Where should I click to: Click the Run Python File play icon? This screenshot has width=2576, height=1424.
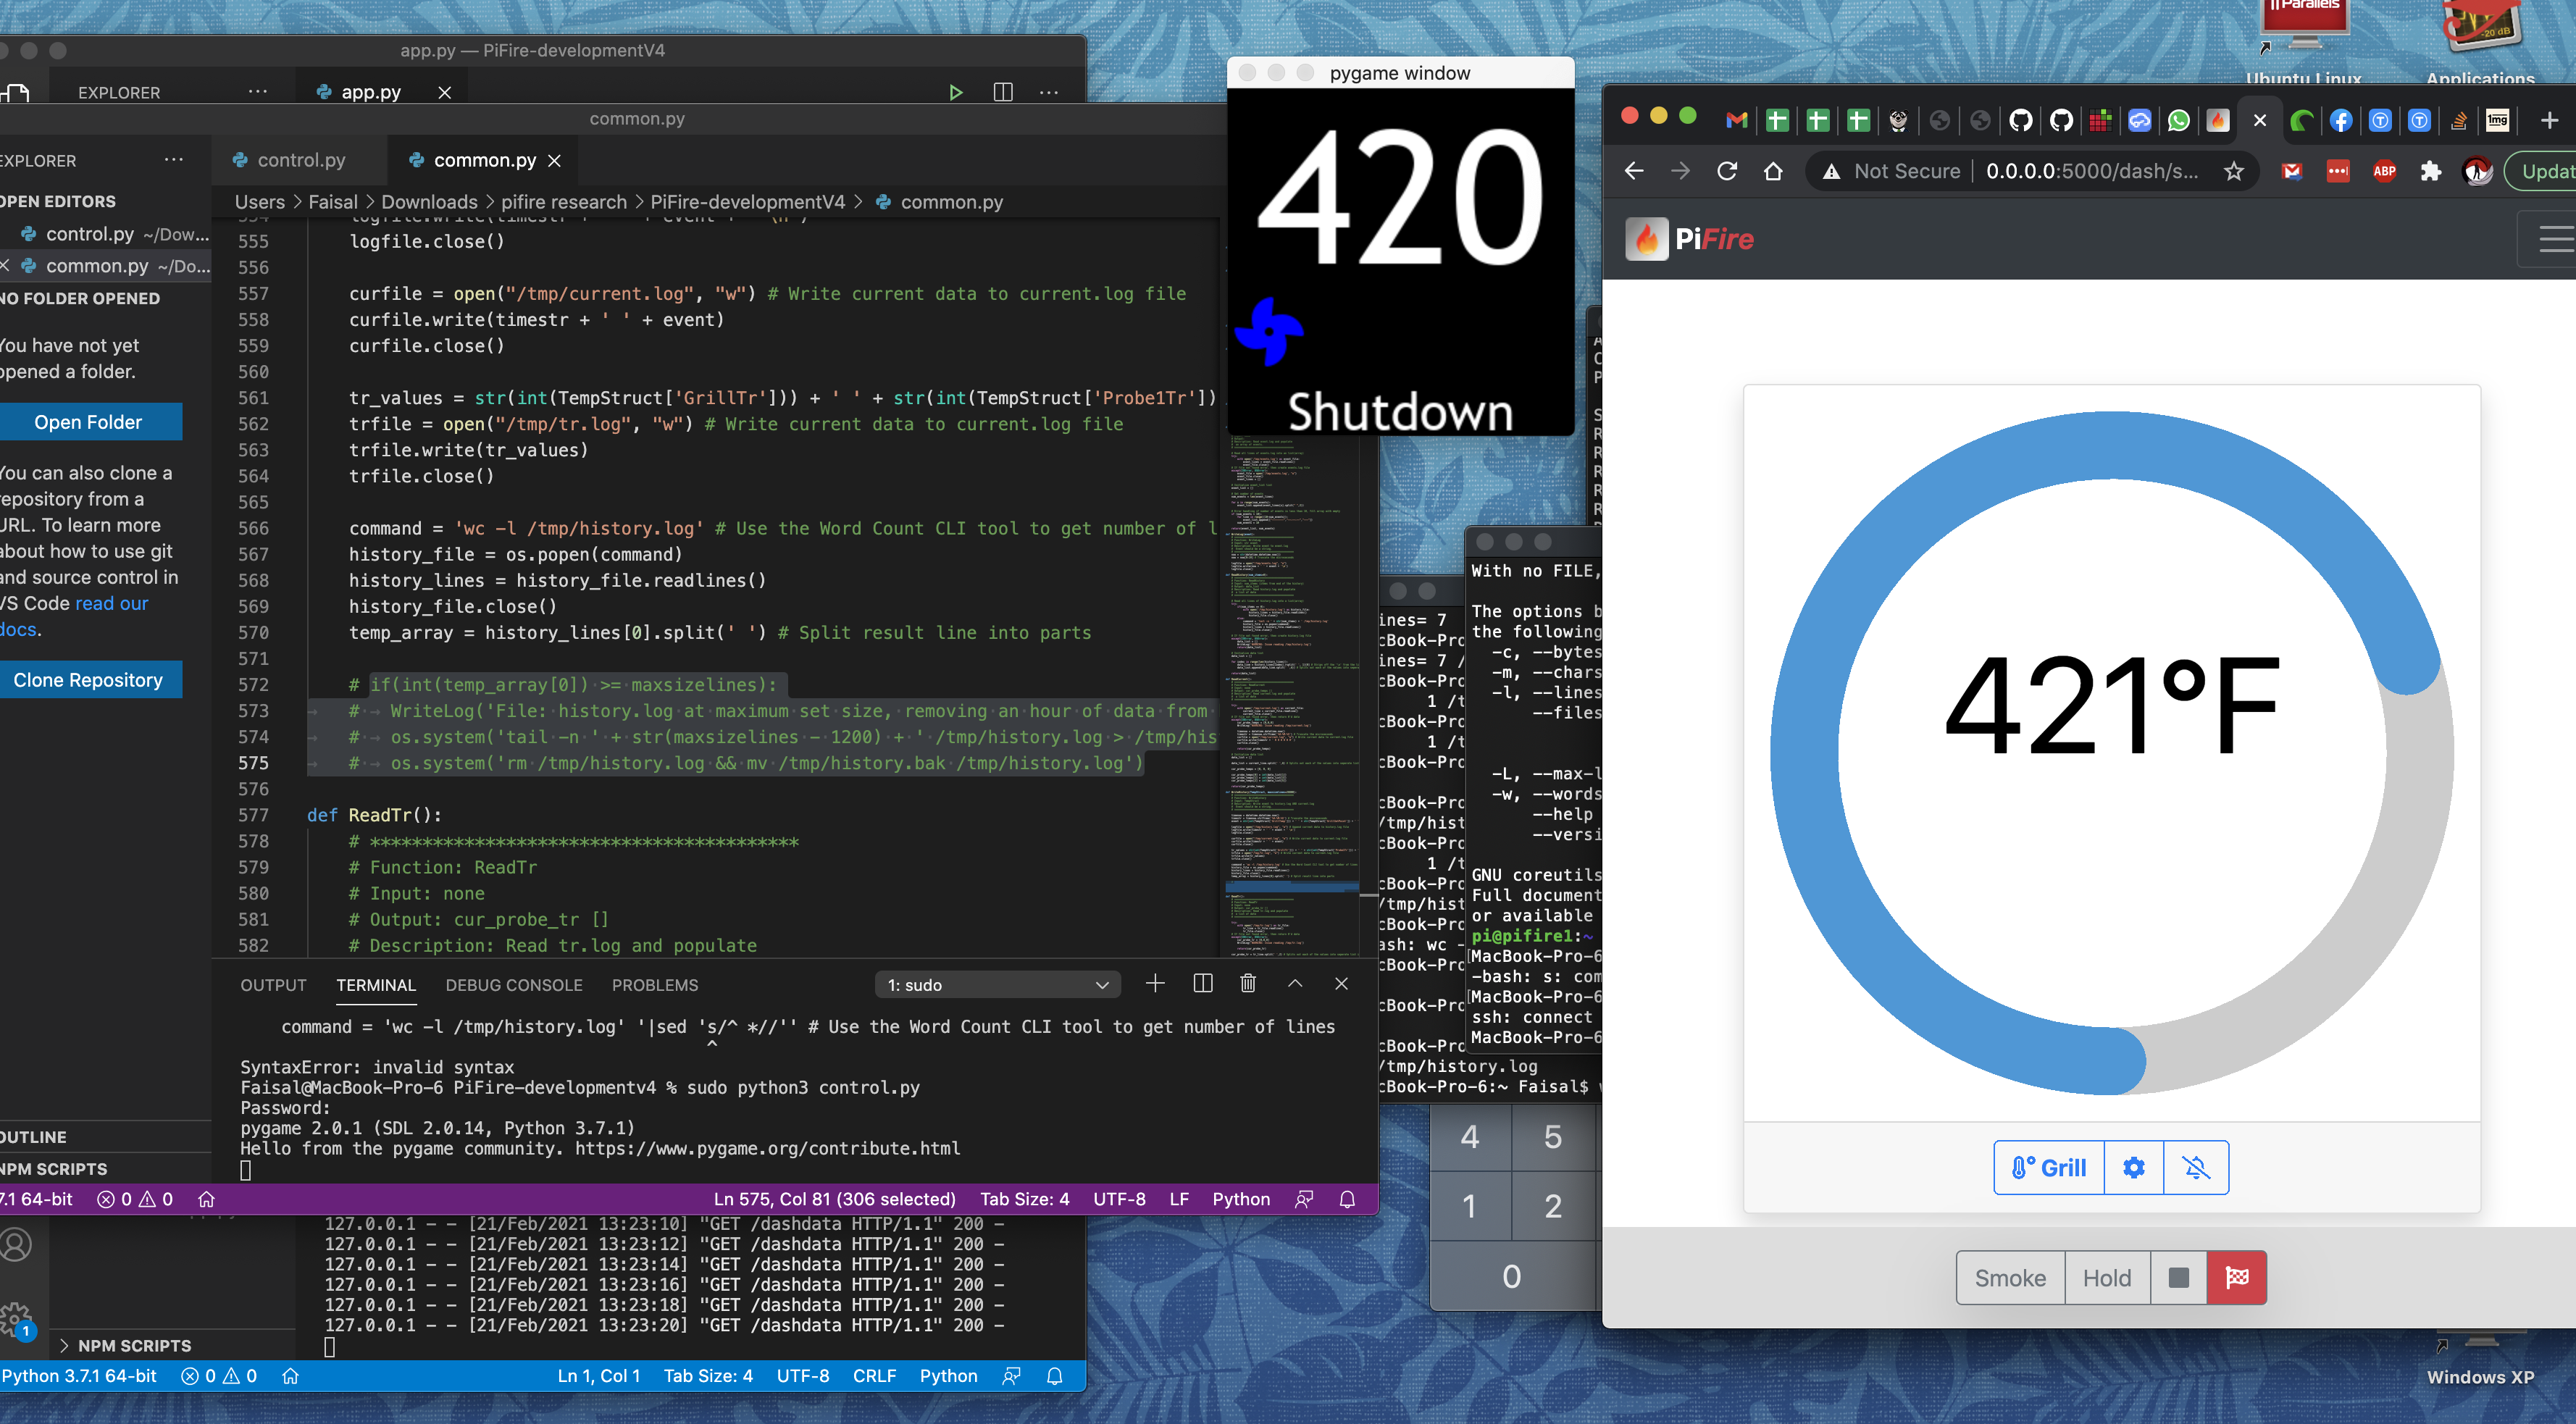tap(955, 92)
